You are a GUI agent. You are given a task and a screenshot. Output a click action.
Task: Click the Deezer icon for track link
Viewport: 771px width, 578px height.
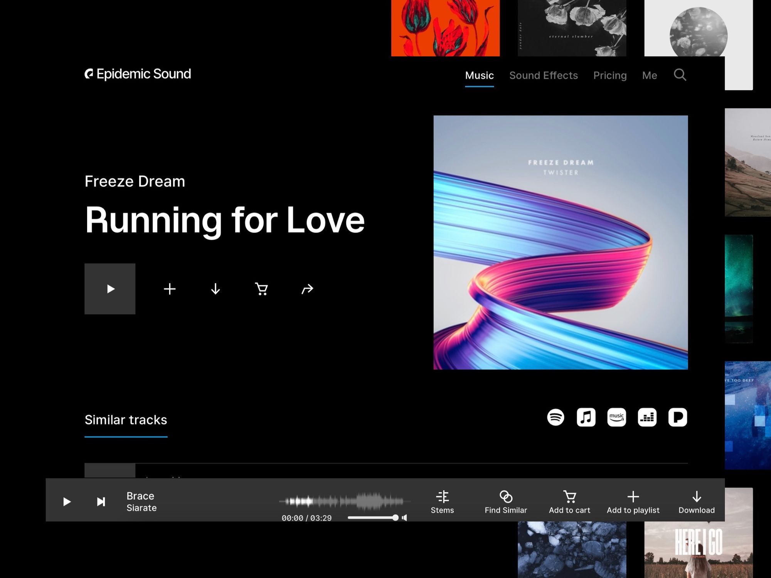(x=646, y=417)
